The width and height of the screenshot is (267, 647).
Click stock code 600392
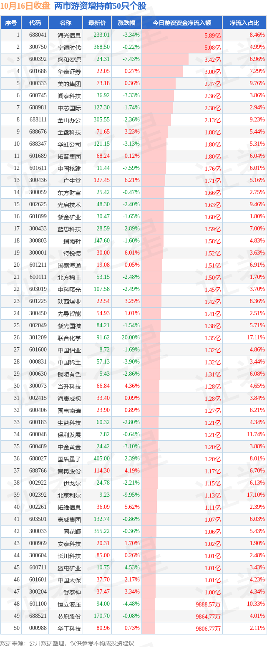[x=38, y=59]
